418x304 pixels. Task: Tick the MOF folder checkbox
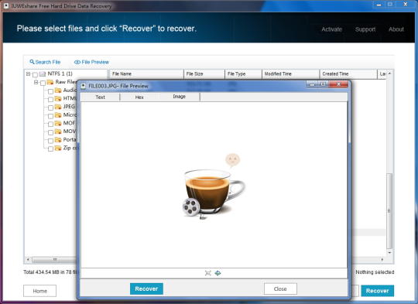(x=50, y=125)
